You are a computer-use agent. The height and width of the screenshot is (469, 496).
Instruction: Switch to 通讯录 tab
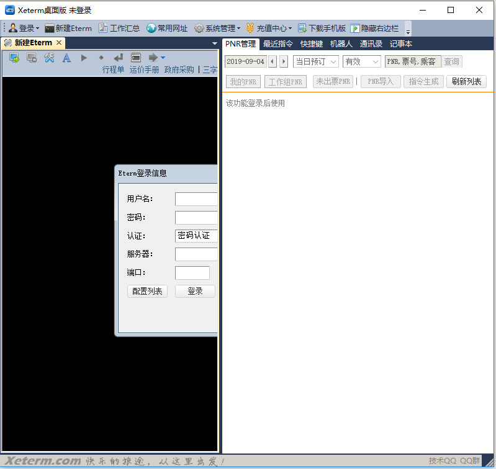coord(371,44)
